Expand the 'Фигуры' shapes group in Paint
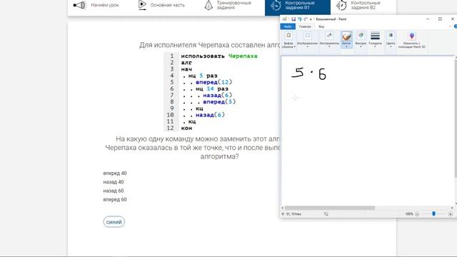Viewport: 457px width, 257px height. pos(361,40)
